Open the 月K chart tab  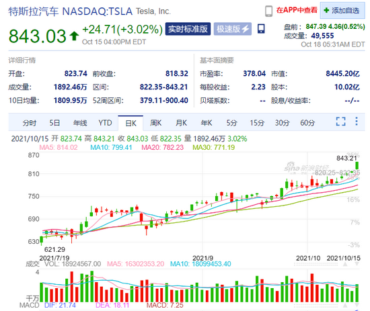click(181, 123)
